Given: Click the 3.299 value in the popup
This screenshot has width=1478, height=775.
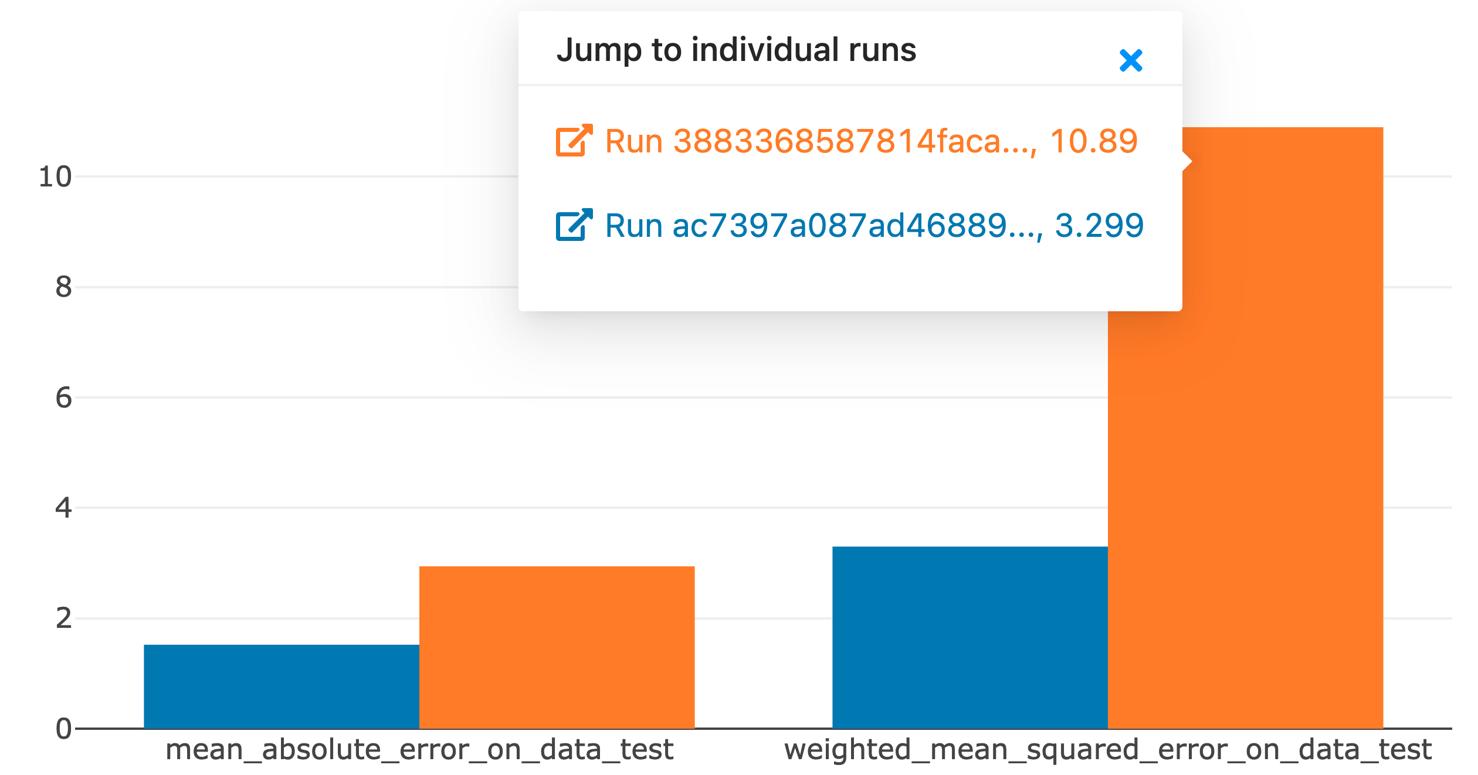Looking at the screenshot, I should (1099, 226).
